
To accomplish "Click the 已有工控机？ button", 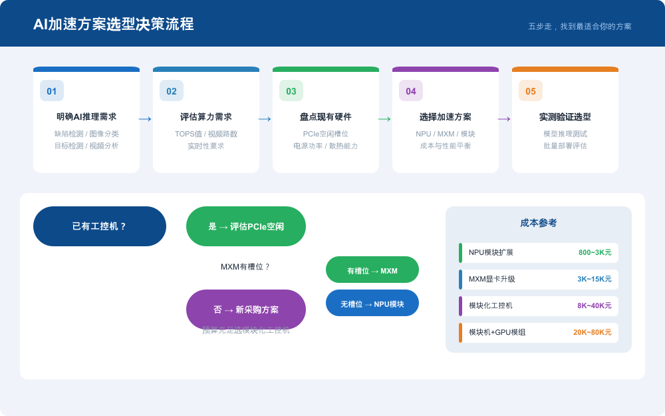I will tap(99, 226).
